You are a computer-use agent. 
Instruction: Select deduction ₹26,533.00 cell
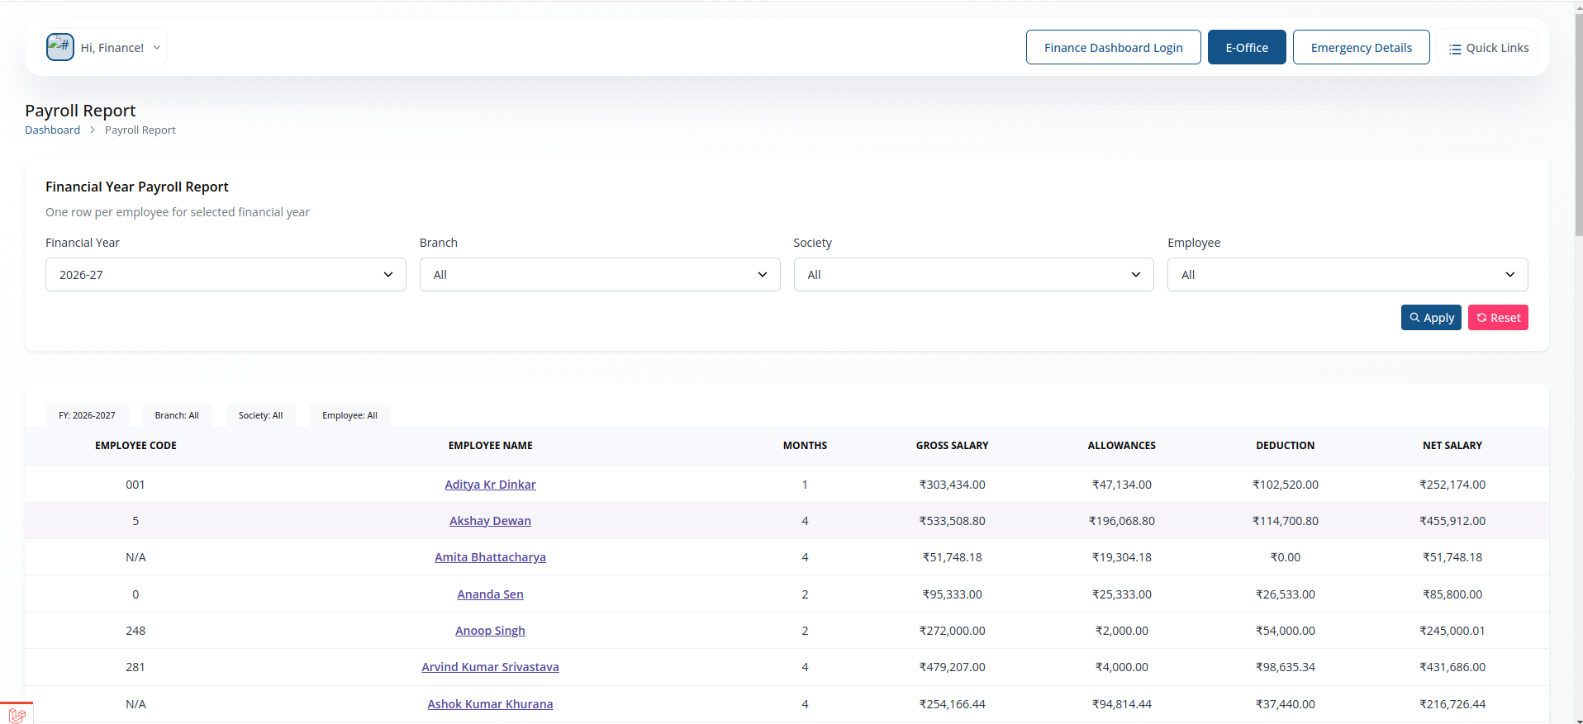coord(1285,594)
